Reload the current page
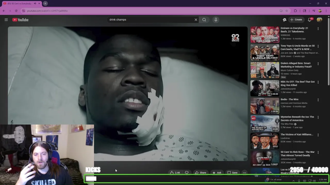This screenshot has width=330, height=185. 16,11
